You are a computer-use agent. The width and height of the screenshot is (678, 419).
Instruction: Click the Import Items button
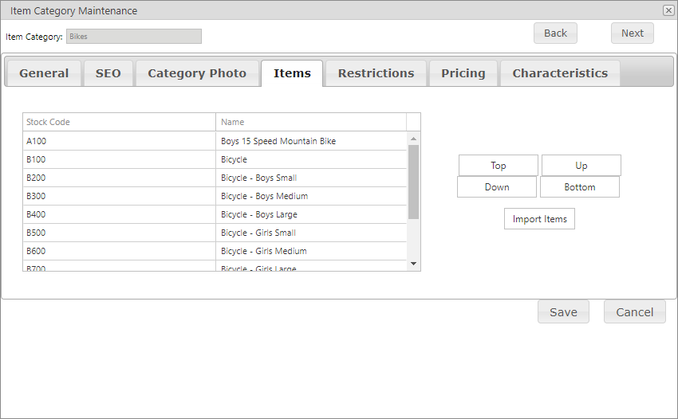tap(540, 219)
